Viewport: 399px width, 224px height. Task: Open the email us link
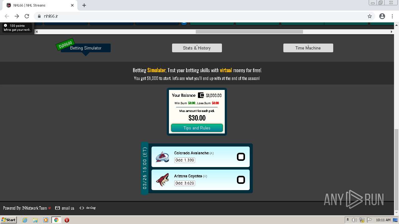(68, 208)
